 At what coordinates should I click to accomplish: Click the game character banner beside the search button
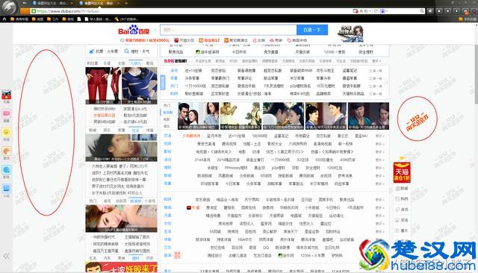tap(350, 34)
